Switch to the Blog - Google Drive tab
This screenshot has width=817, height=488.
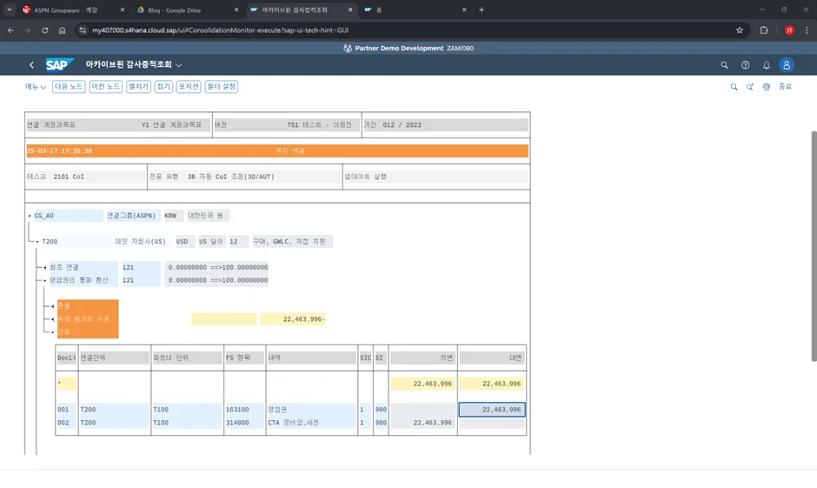coord(178,10)
